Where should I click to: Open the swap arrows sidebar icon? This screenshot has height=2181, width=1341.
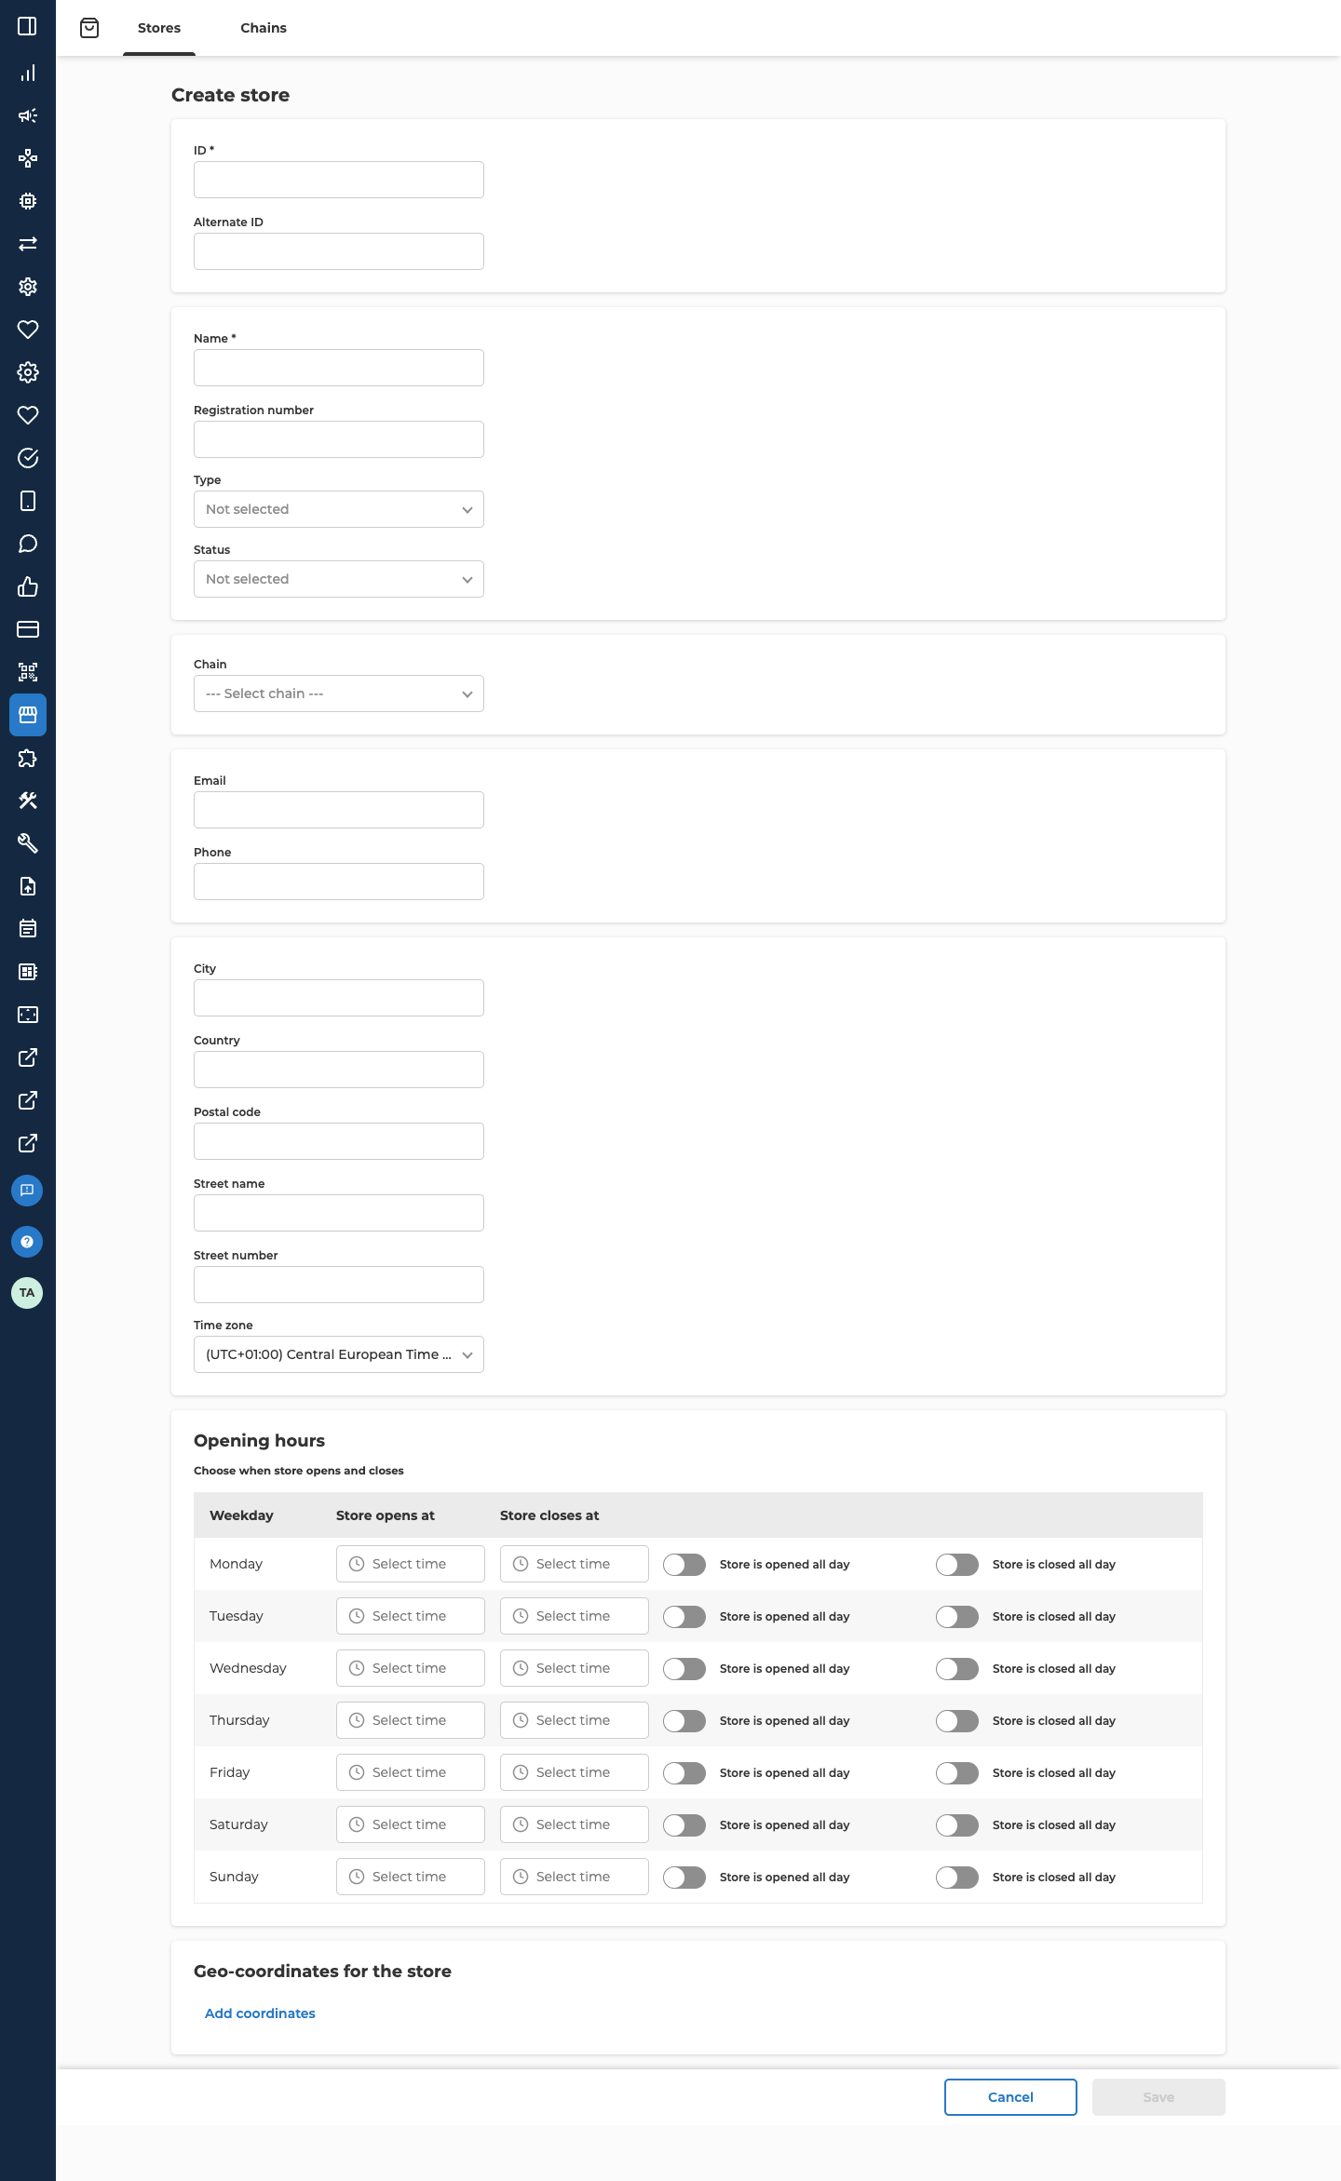click(x=28, y=244)
